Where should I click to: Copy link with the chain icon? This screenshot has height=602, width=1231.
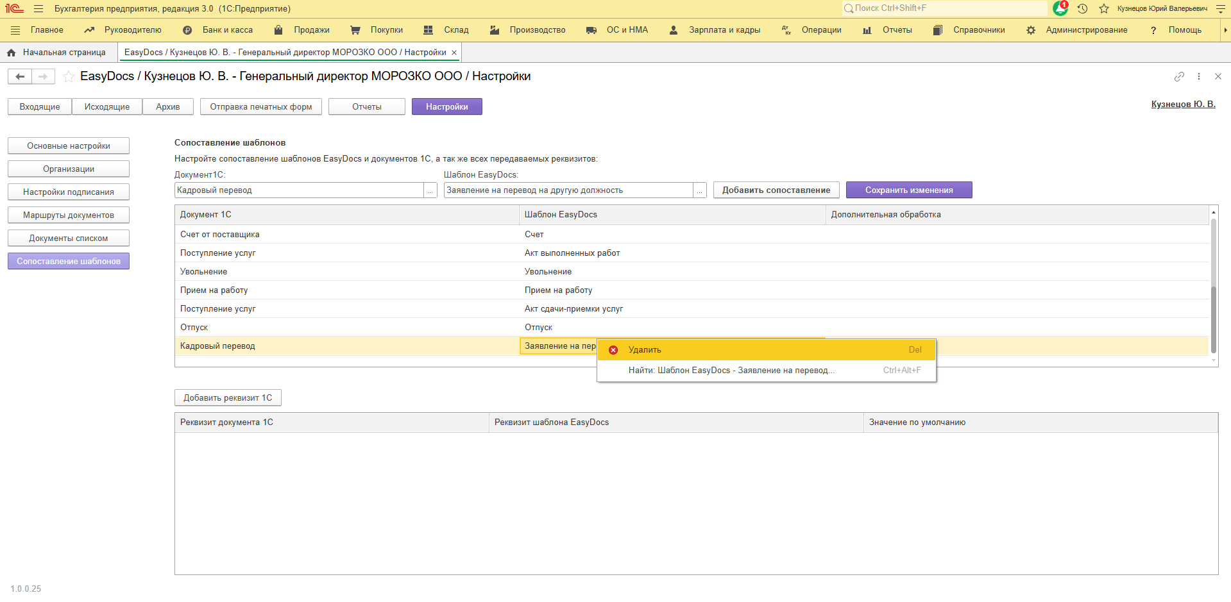click(1179, 76)
